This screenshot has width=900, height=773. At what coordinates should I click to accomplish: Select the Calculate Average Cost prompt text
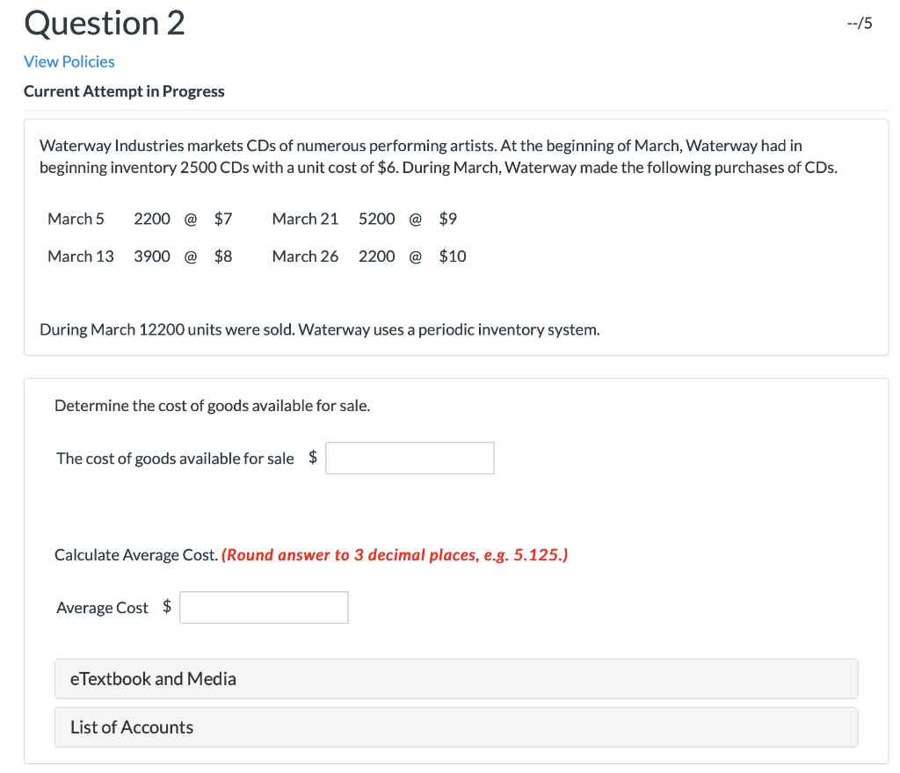tap(136, 554)
